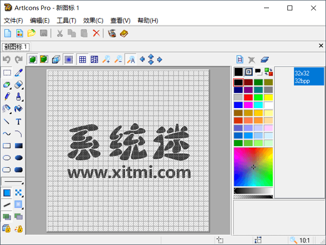Pick the cyan color swatch
Viewport: 326px width, 245px height.
tap(258, 105)
